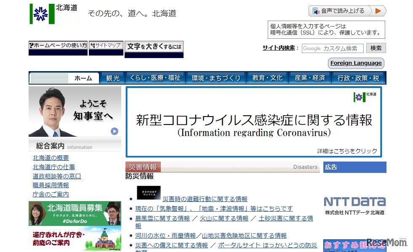Open the くらし・医療・福祉 section tab
This screenshot has width=413, height=252.
click(156, 78)
